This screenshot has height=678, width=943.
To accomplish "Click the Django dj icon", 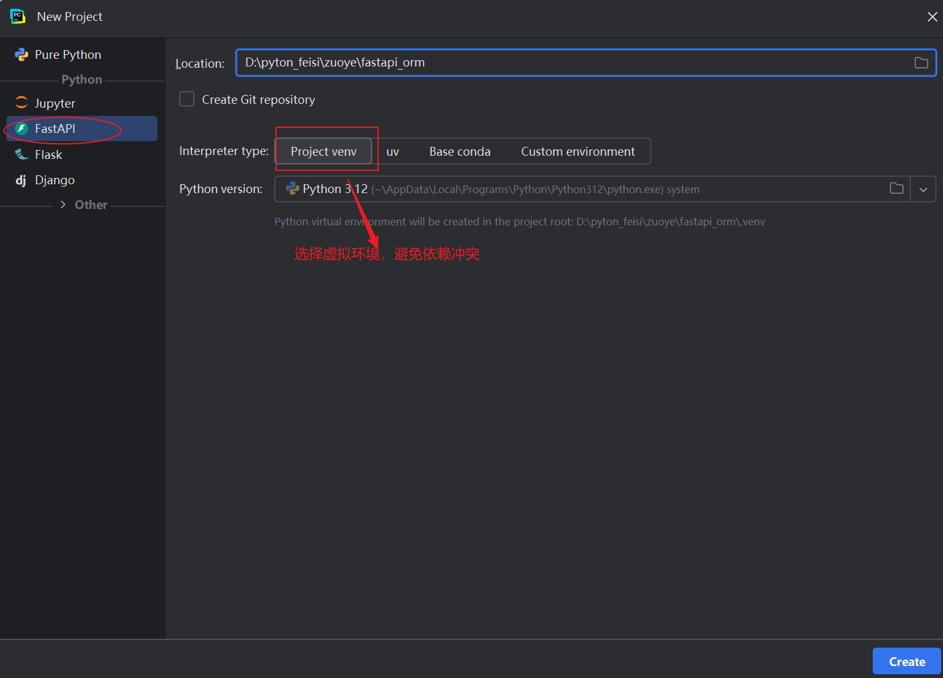I will (21, 180).
